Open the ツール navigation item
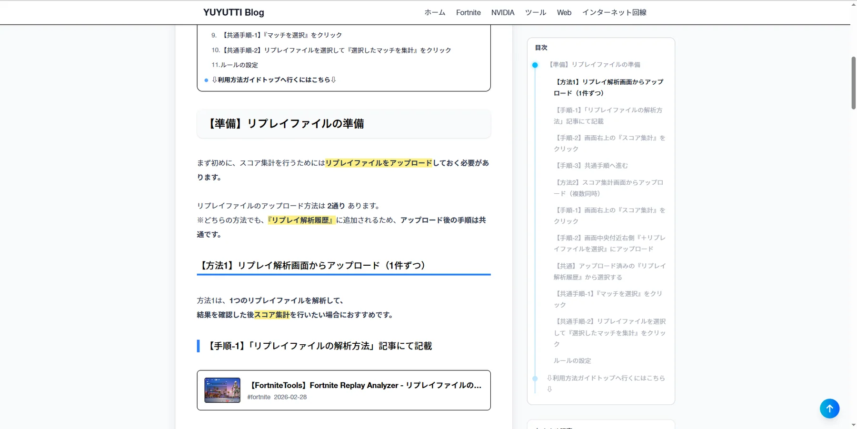 click(535, 12)
